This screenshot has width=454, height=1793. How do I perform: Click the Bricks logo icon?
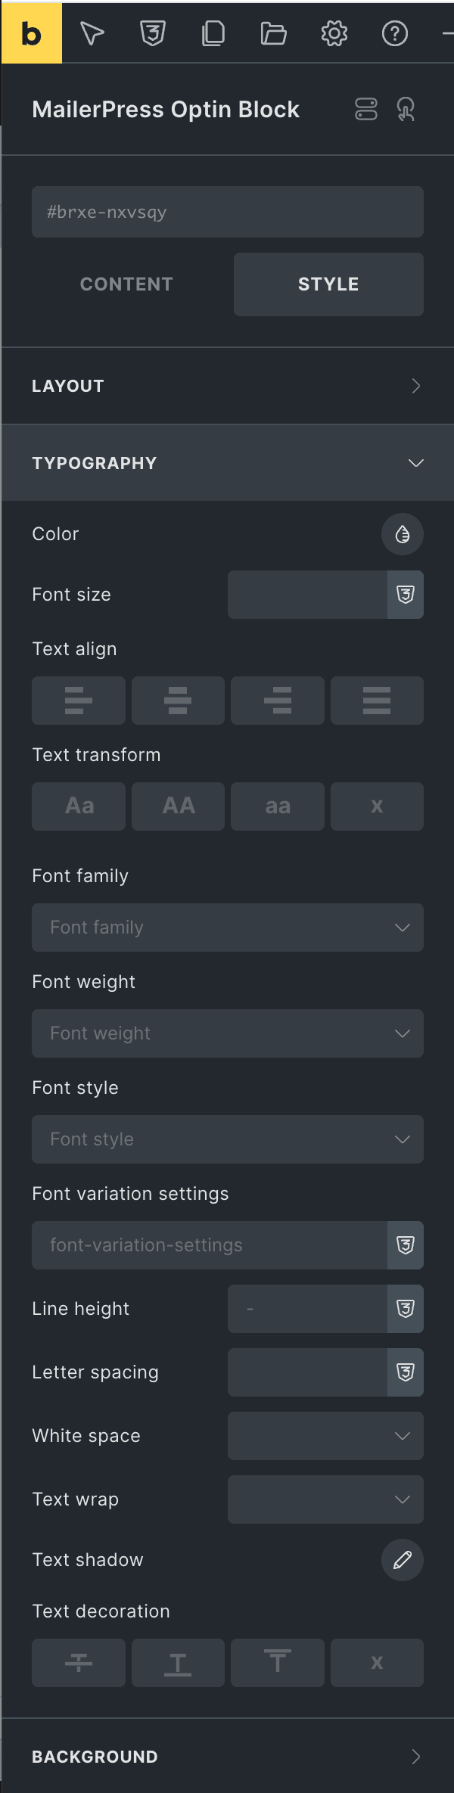pos(31,33)
